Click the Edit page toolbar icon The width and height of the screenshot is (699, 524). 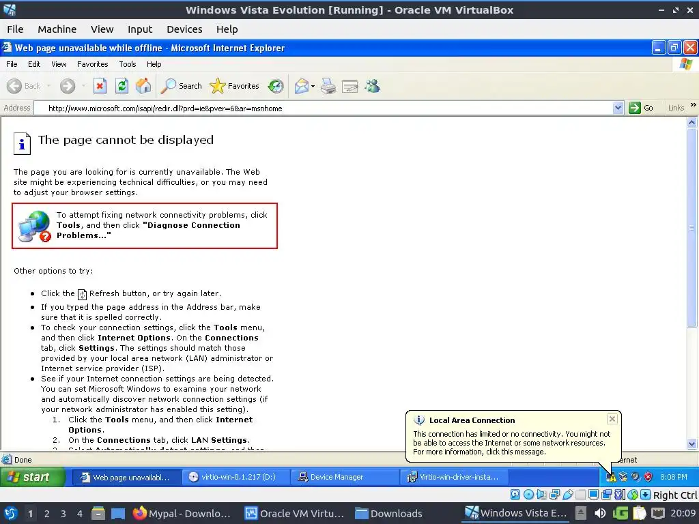350,86
